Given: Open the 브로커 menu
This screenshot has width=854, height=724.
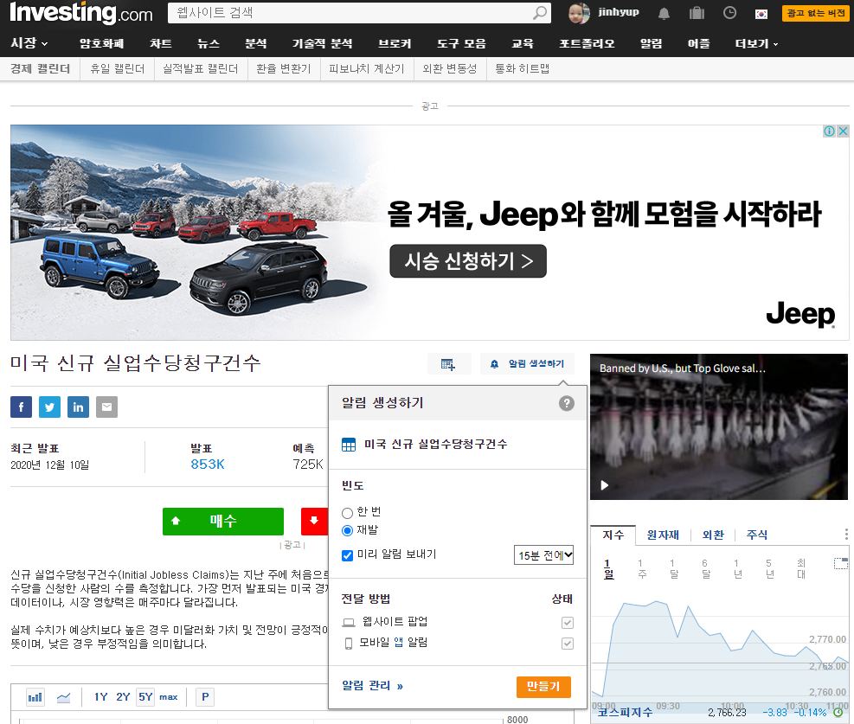Looking at the screenshot, I should (x=395, y=43).
